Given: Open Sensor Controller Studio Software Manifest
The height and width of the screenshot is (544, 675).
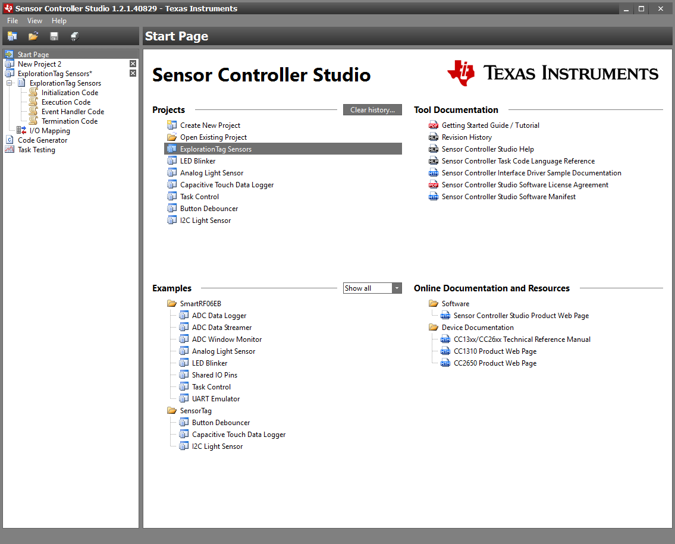Looking at the screenshot, I should tap(508, 197).
